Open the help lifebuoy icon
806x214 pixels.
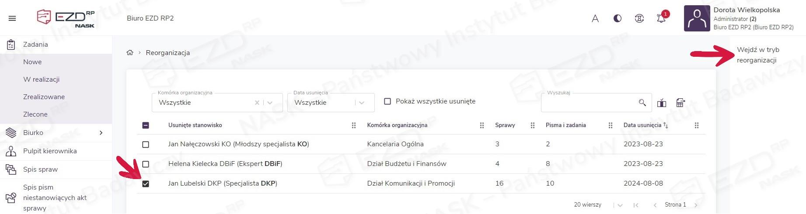(639, 18)
